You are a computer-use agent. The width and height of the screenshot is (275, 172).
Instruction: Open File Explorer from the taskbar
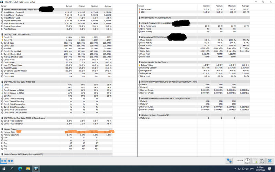[27, 169]
